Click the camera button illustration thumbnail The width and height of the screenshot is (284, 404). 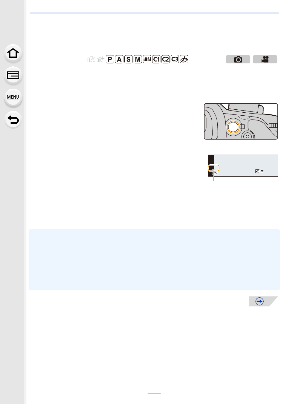(241, 121)
